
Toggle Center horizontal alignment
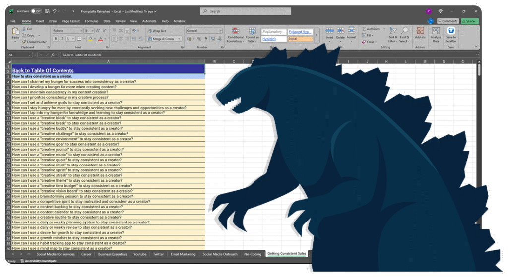tap(121, 39)
